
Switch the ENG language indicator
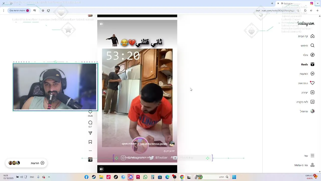point(32,177)
